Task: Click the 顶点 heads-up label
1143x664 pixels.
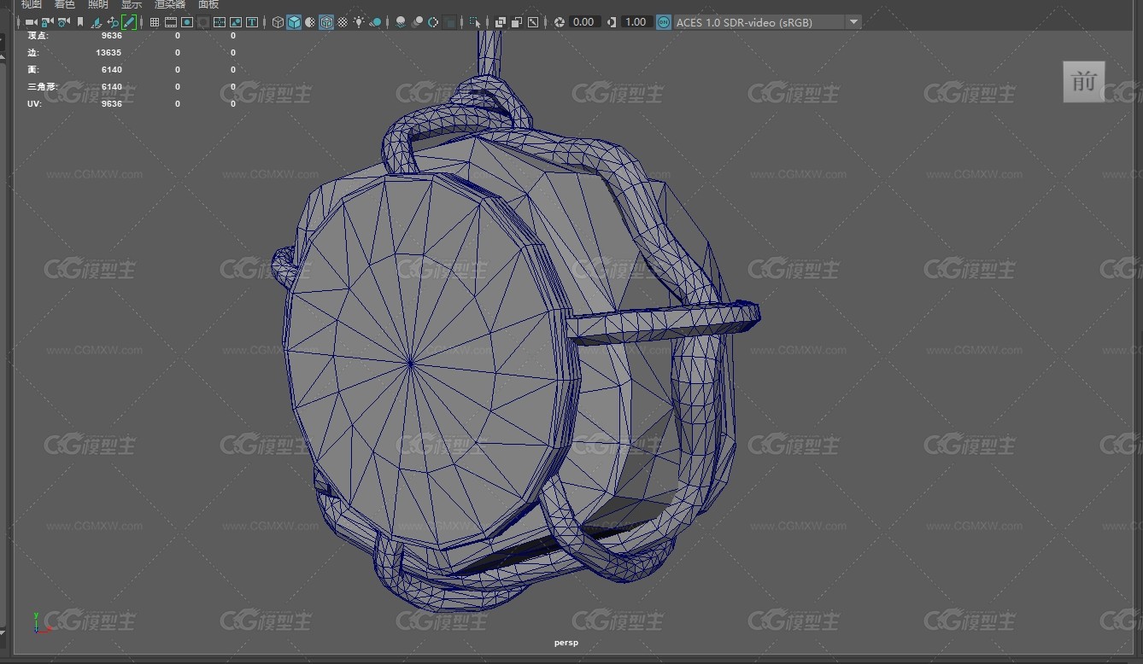Action: [37, 36]
